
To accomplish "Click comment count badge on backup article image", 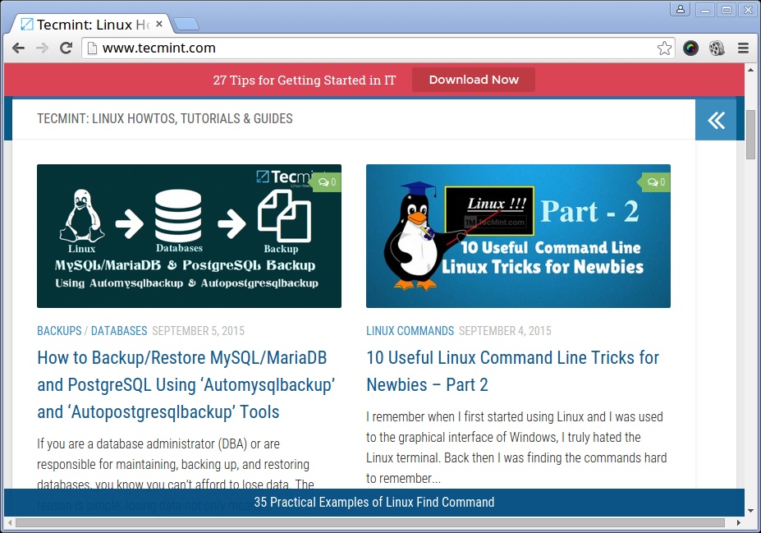I will click(327, 182).
